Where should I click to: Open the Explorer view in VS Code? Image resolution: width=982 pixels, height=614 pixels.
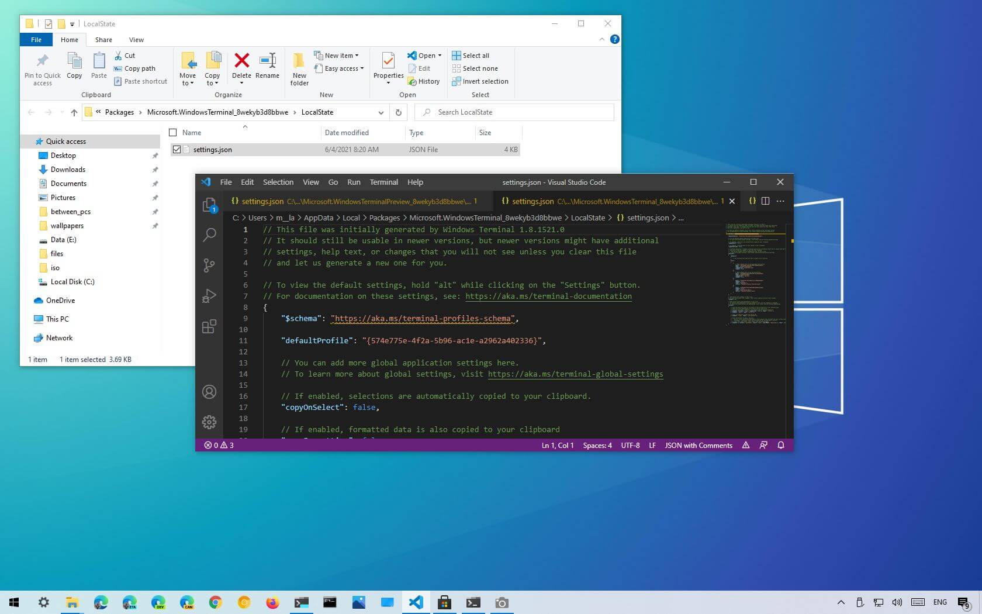[209, 205]
